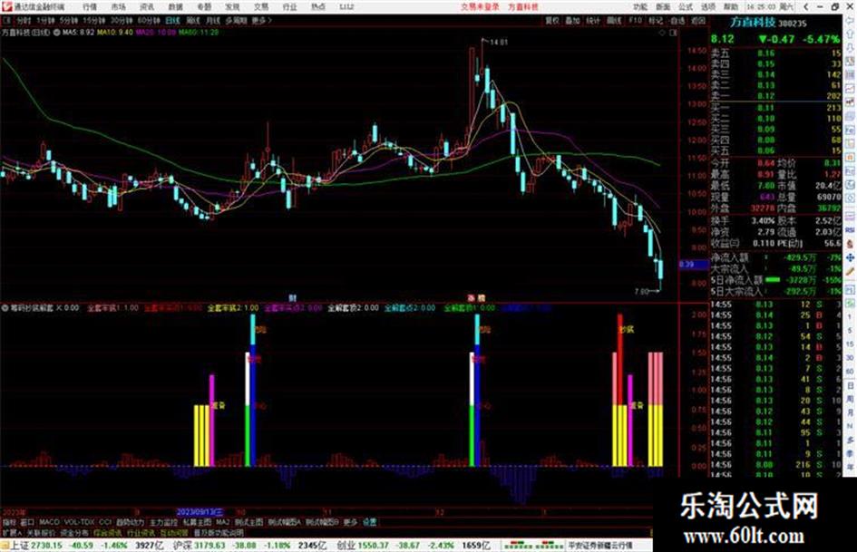Screen dimensions: 857x552
Task: Select the 趋势动力 indicator tab
Action: pos(130,522)
